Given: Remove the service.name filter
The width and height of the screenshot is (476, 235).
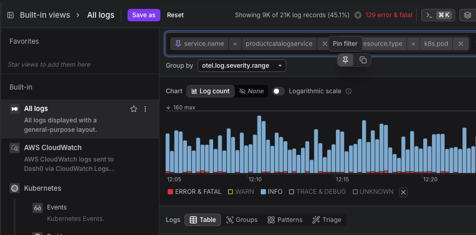Looking at the screenshot, I should tap(324, 44).
